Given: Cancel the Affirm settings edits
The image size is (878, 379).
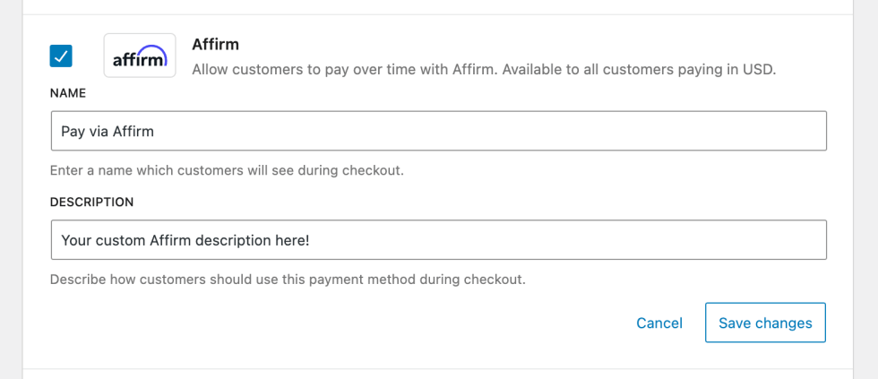Looking at the screenshot, I should (x=659, y=323).
